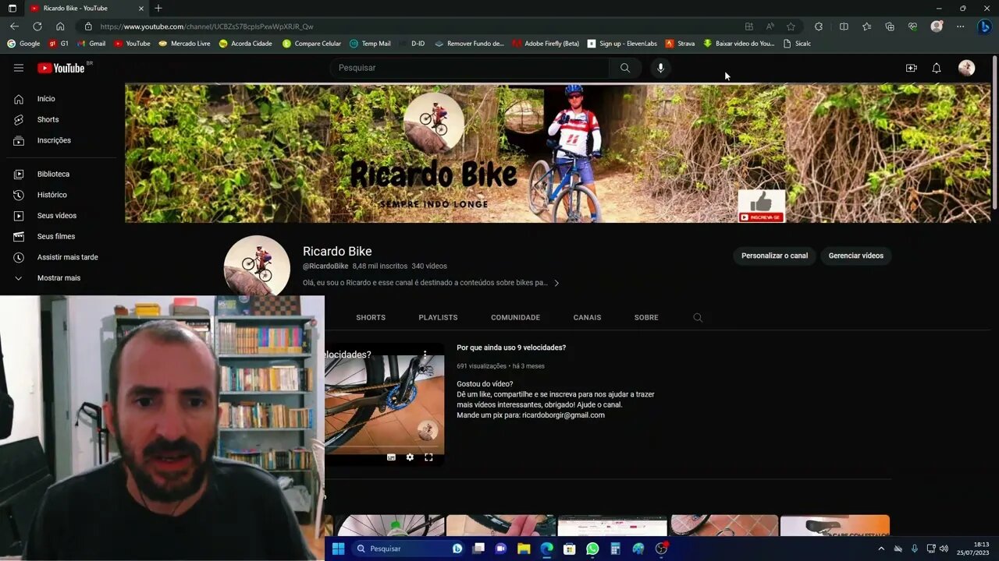Switch to the SOBRE channel tab

[x=646, y=318]
